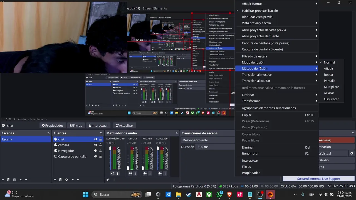
Task: Open options dots for the Navegador audio channel
Action: 165,173
